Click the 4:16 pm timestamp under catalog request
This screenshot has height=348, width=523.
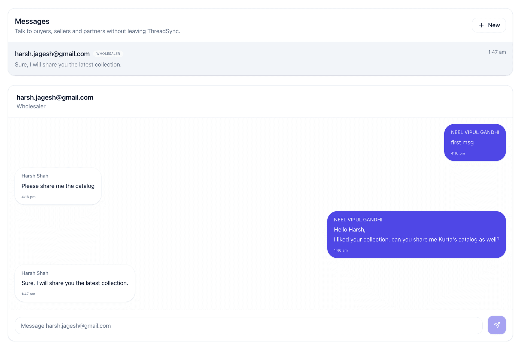28,197
